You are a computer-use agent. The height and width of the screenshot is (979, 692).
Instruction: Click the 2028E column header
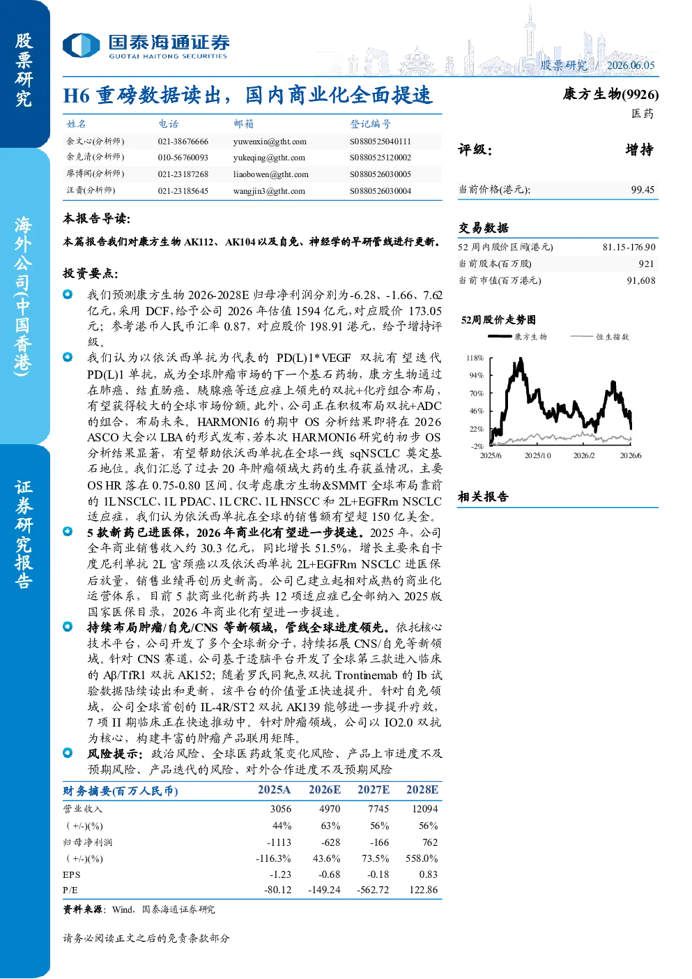[x=422, y=790]
